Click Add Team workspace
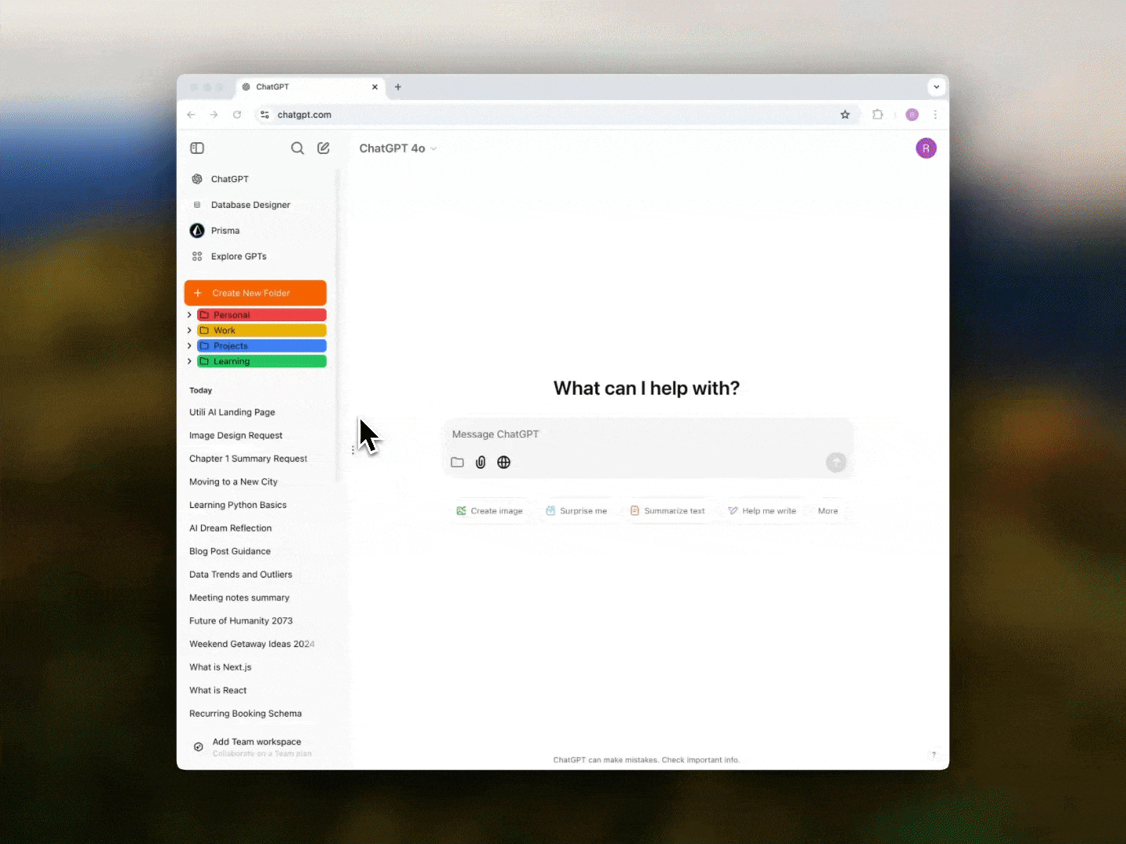 coord(256,747)
